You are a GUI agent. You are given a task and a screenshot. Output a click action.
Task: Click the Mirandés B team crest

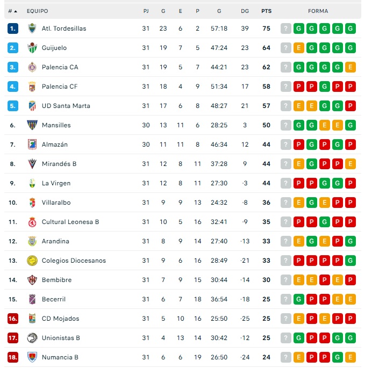[32, 164]
